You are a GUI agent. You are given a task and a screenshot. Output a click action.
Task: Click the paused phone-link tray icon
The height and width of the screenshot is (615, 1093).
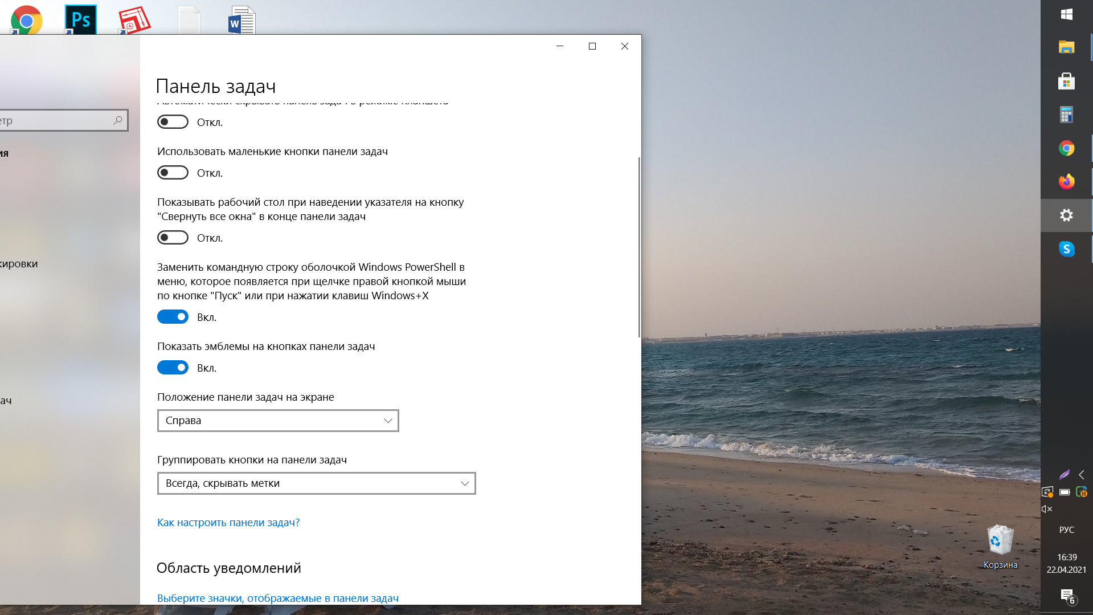[1082, 492]
